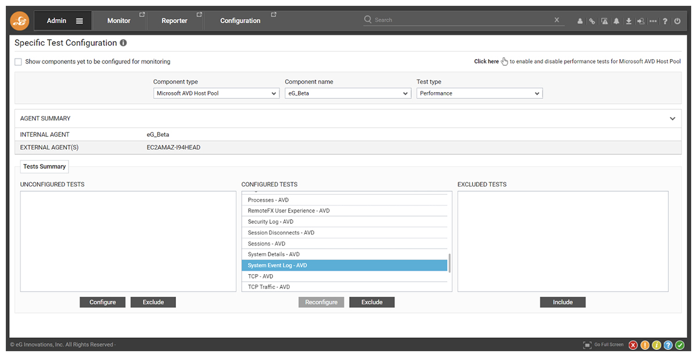Open the Test type dropdown

[x=479, y=93]
